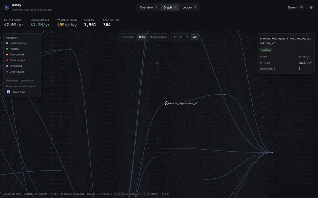Uncheck the Value flow checkbox
The image size is (318, 198).
[x=9, y=92]
